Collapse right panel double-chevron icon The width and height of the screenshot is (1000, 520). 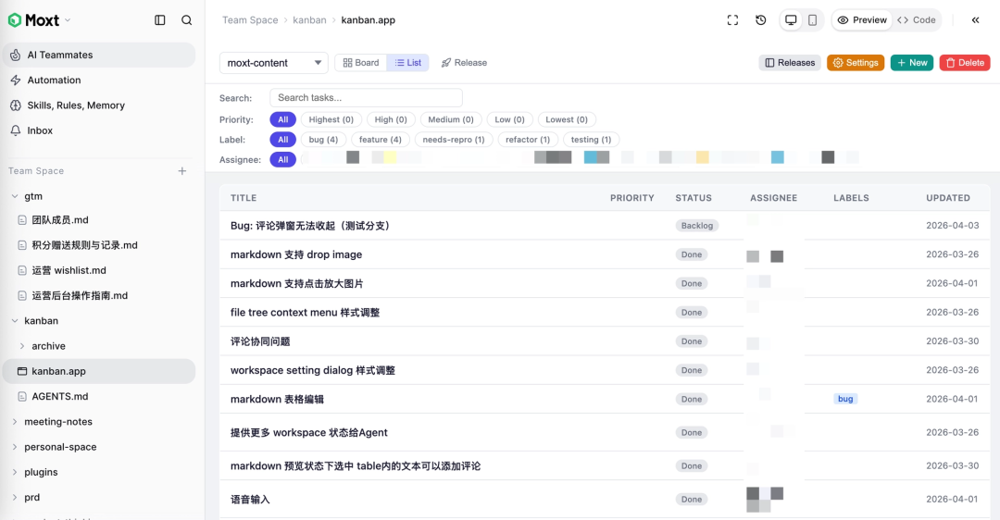(x=975, y=20)
